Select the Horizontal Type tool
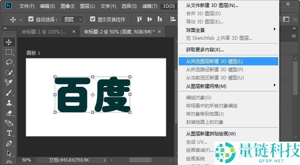The height and width of the screenshot is (165, 300). (x=9, y=133)
